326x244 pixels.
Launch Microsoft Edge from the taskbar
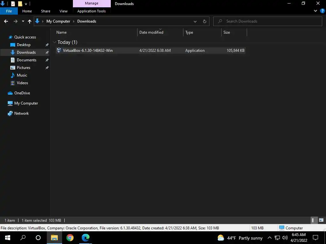pos(85,238)
